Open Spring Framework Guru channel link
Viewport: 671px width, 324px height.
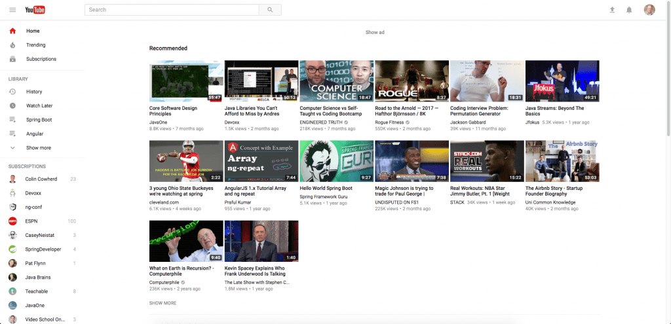coord(324,196)
